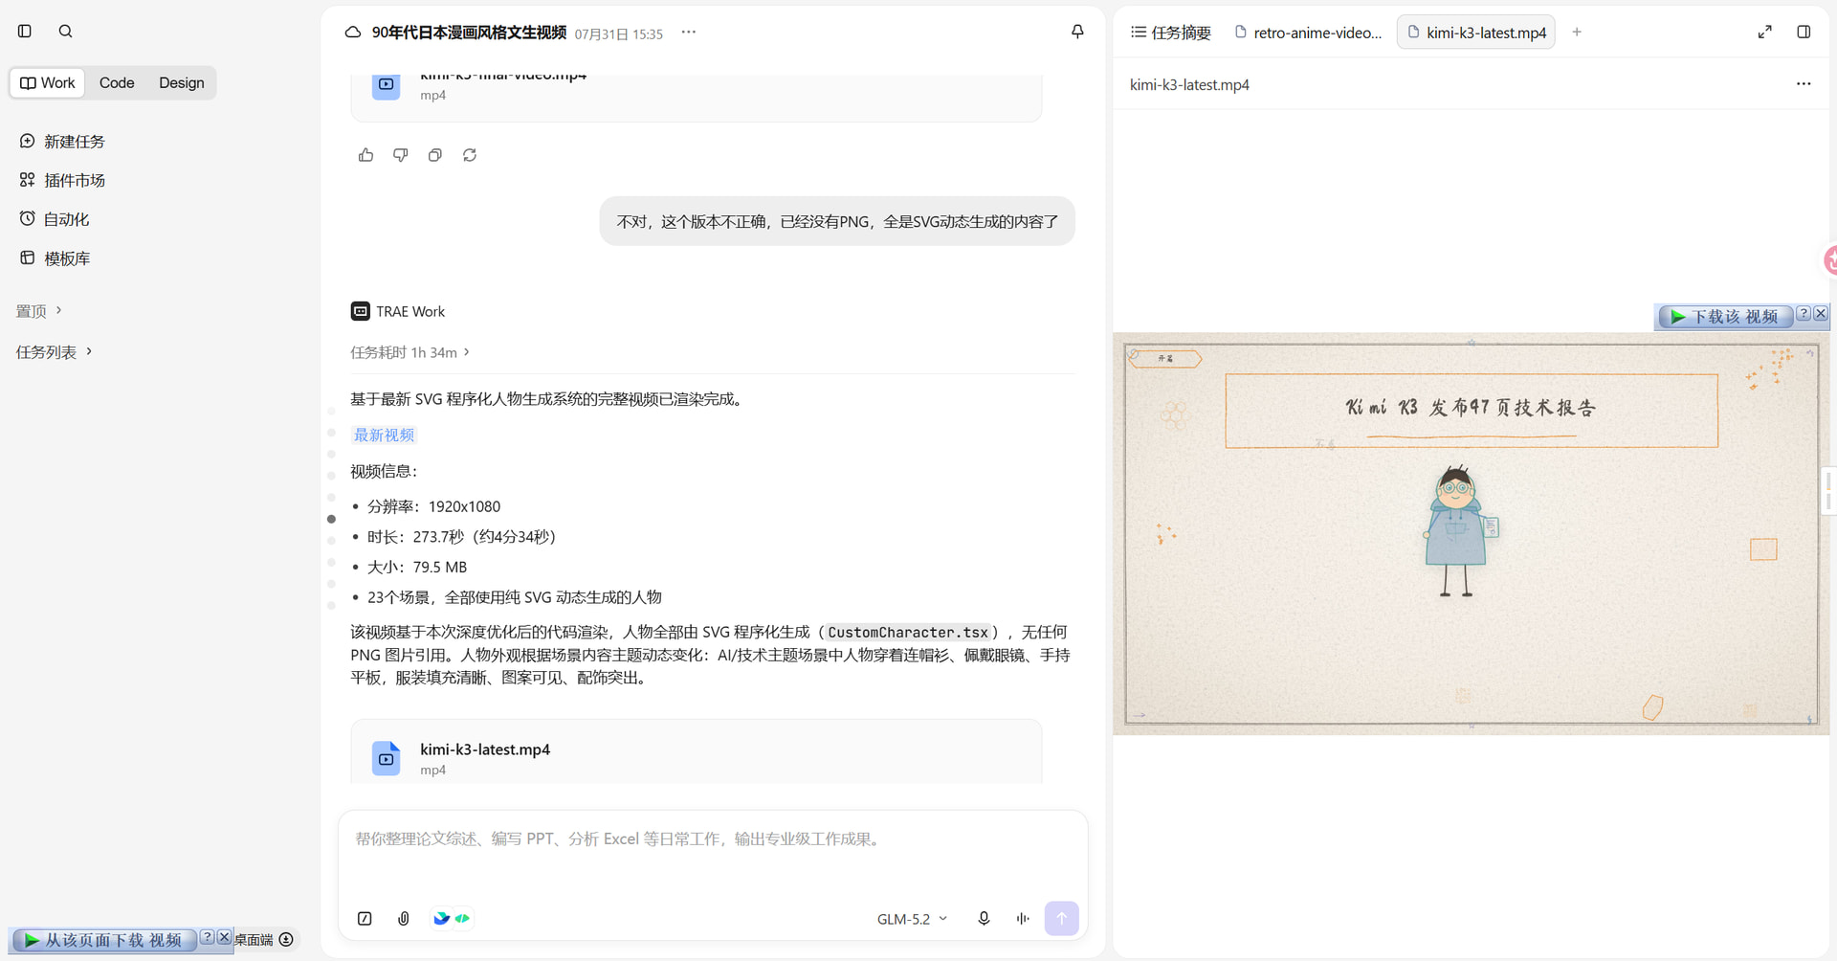Attach a file with the paperclip icon

[x=404, y=919]
